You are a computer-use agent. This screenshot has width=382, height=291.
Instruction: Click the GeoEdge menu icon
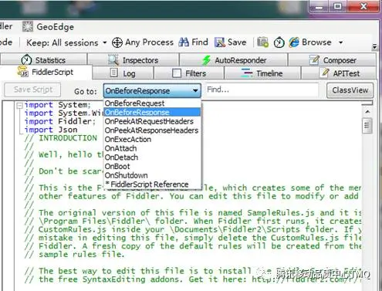pos(28,26)
